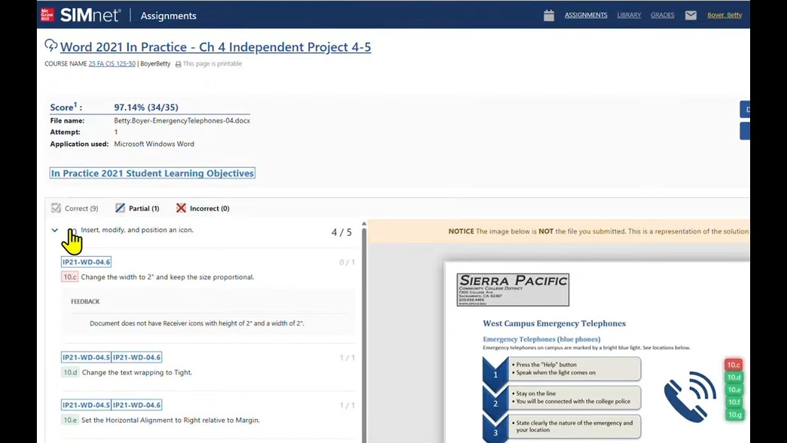Open LIBRARY in top navigation
The height and width of the screenshot is (443, 787).
point(629,15)
